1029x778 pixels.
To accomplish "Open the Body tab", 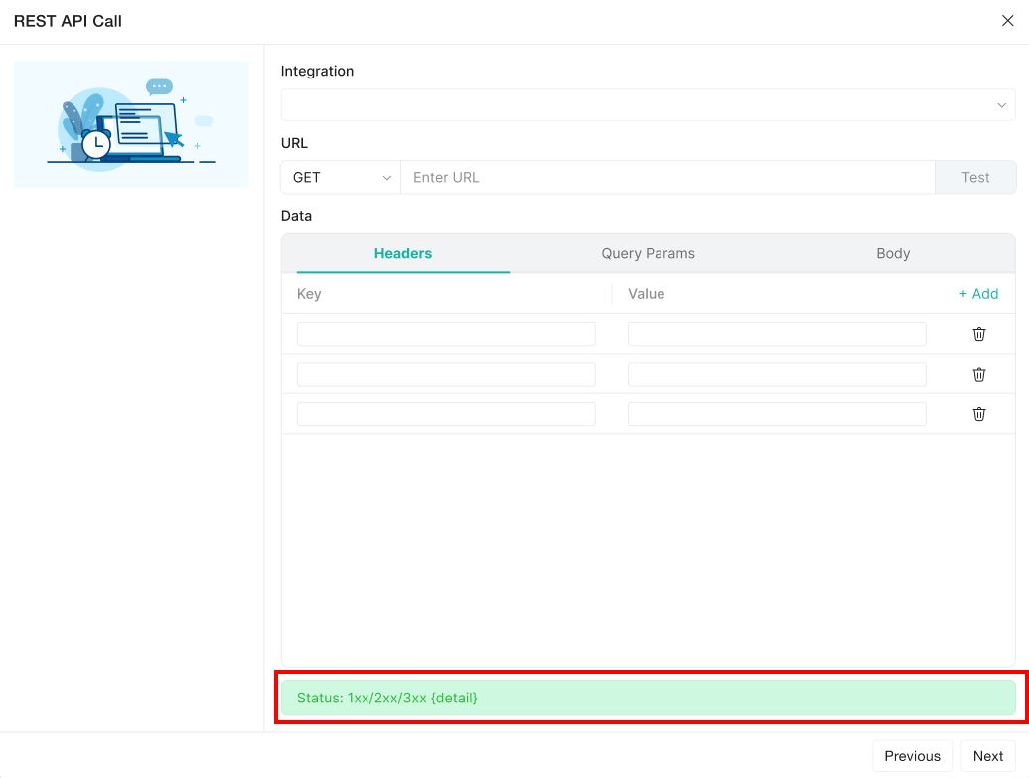I will click(x=892, y=253).
